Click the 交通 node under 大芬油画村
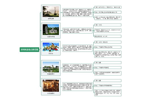This screenshot has height=101, width=141. [108, 93]
